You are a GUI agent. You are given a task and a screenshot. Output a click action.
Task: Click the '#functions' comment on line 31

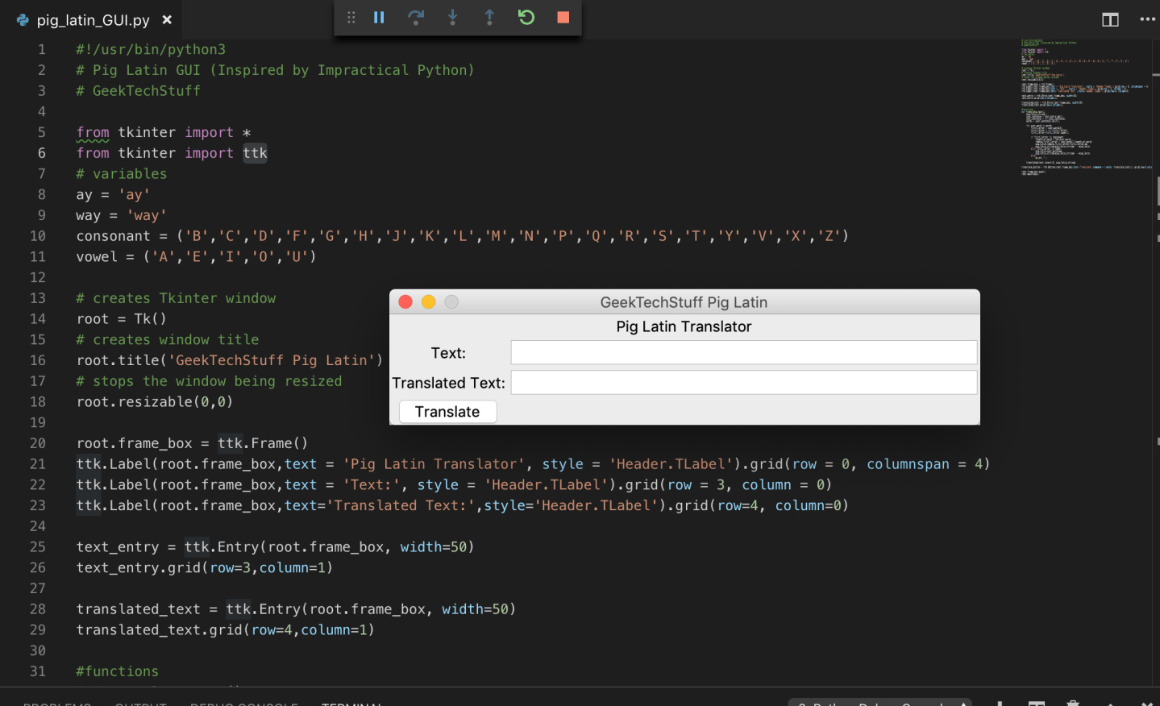117,671
